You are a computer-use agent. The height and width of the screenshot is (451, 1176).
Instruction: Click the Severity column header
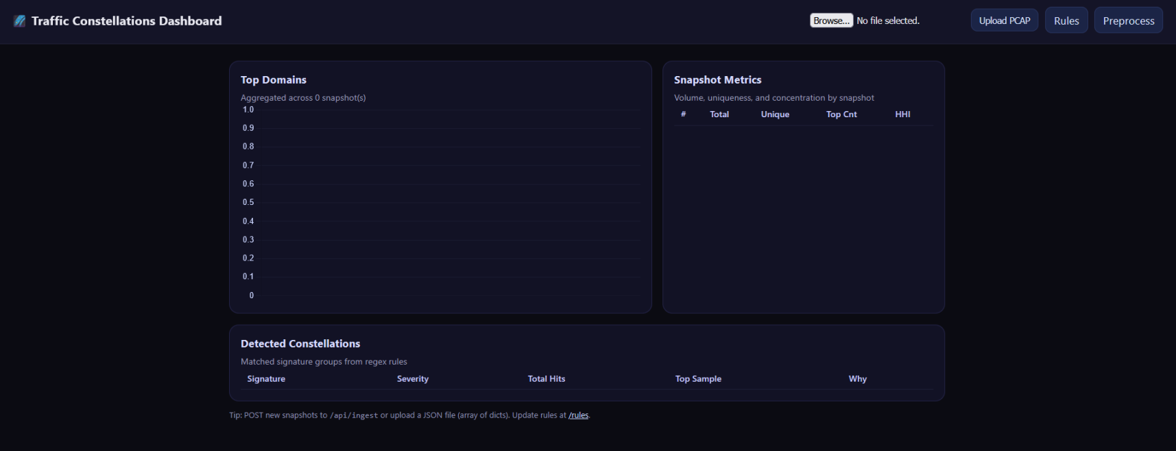[413, 379]
